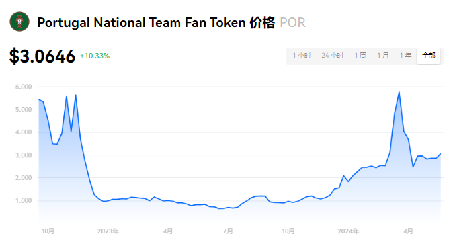Image resolution: width=453 pixels, height=246 pixels.
Task: Click the $3.0646 price value
Action: coord(42,56)
